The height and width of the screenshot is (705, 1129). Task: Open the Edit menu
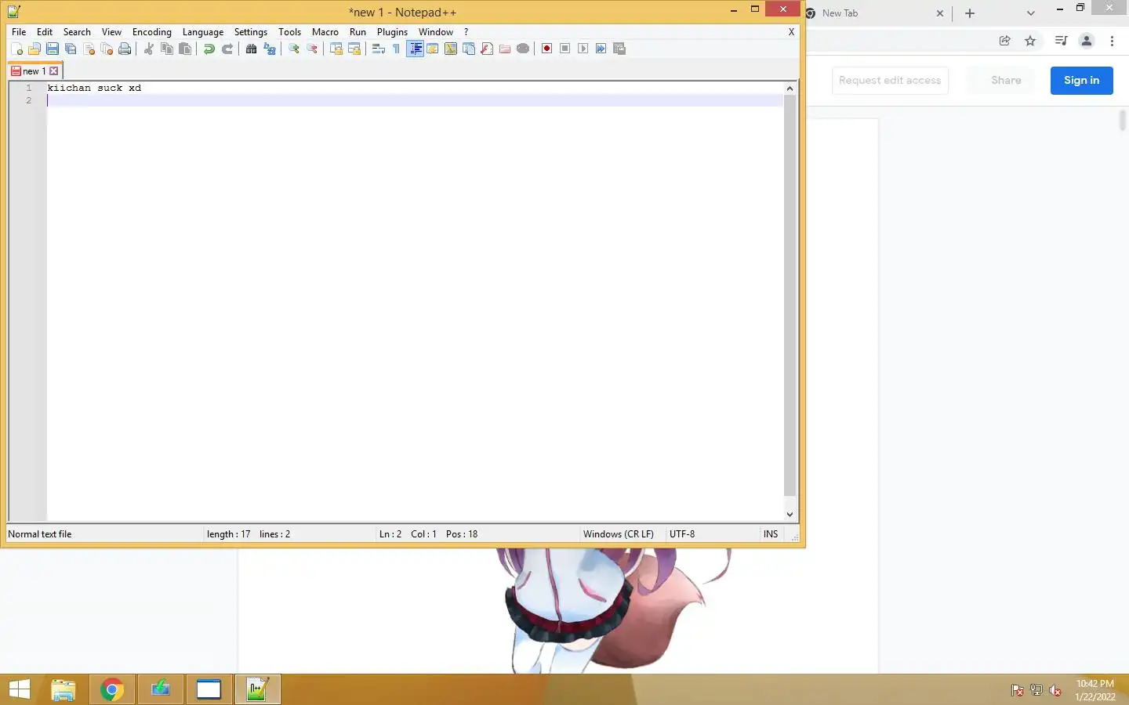pos(45,32)
